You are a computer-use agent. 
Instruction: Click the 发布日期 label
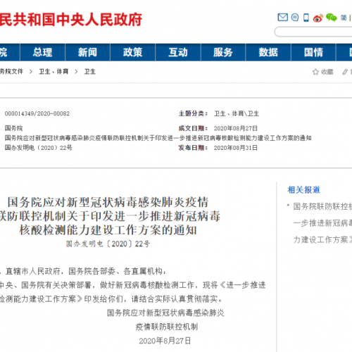coord(193,148)
